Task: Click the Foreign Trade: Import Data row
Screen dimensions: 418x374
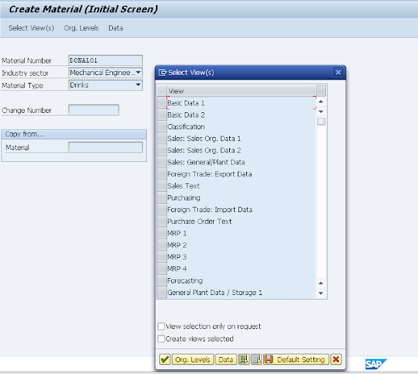Action: (x=241, y=210)
